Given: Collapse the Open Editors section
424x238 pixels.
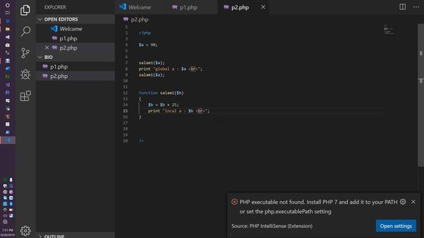Looking at the screenshot, I should coord(75,19).
